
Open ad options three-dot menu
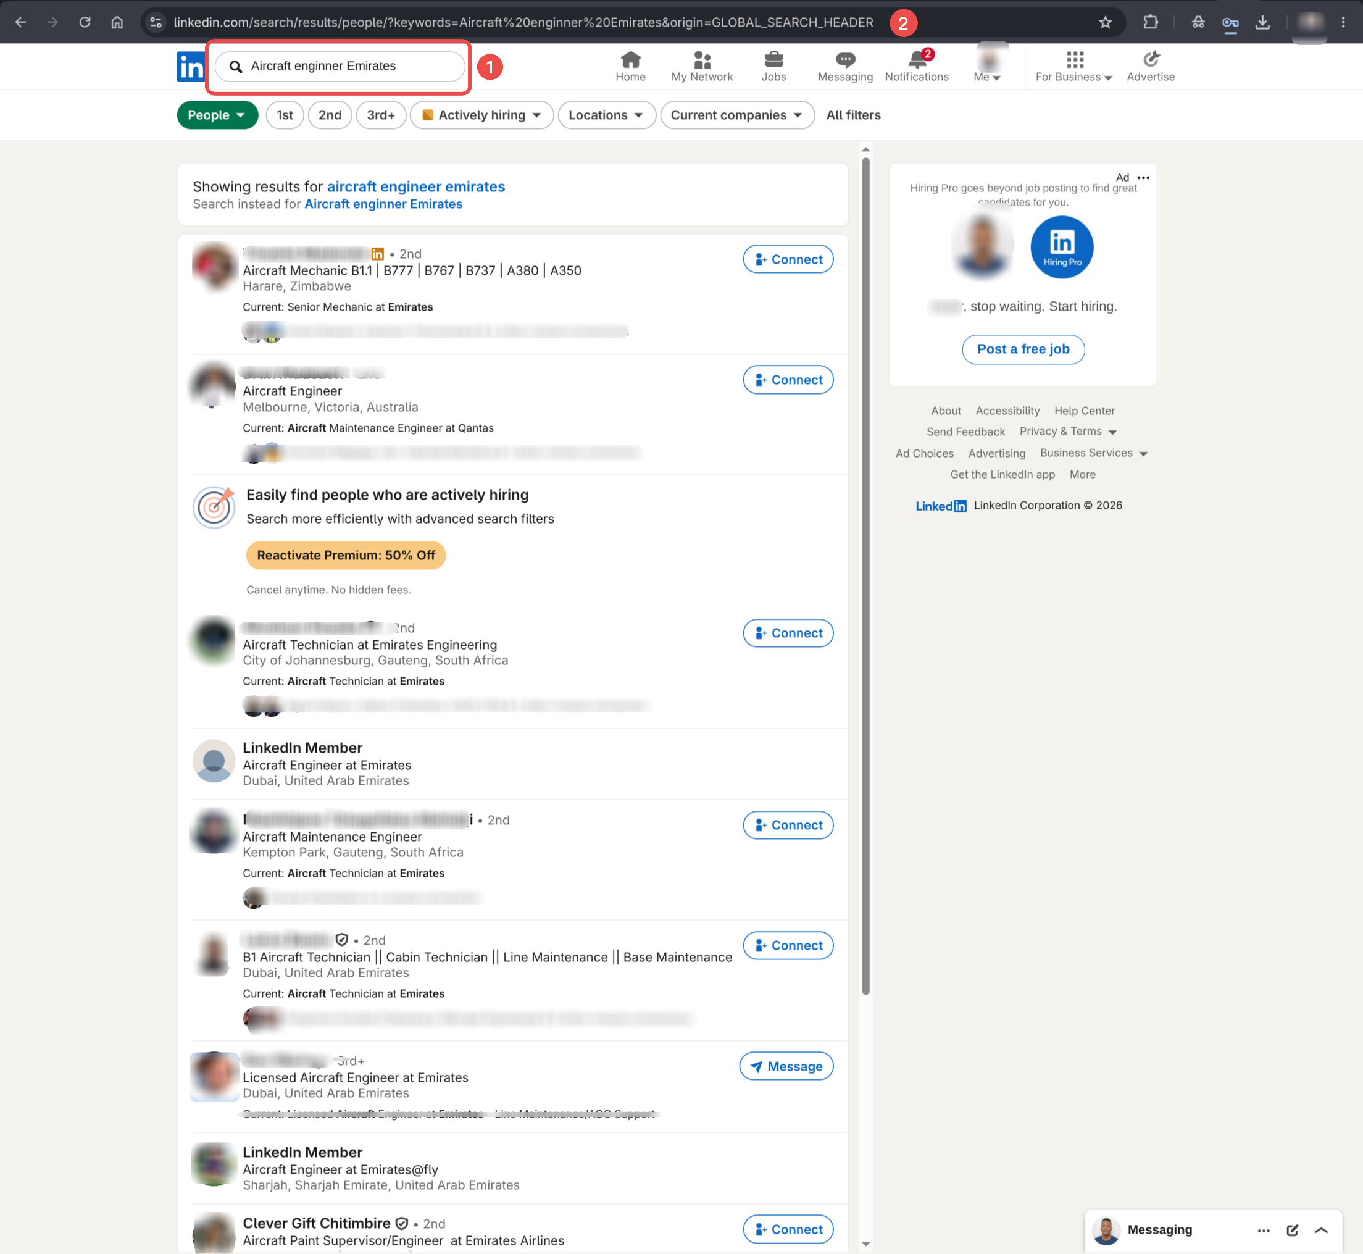coord(1143,178)
